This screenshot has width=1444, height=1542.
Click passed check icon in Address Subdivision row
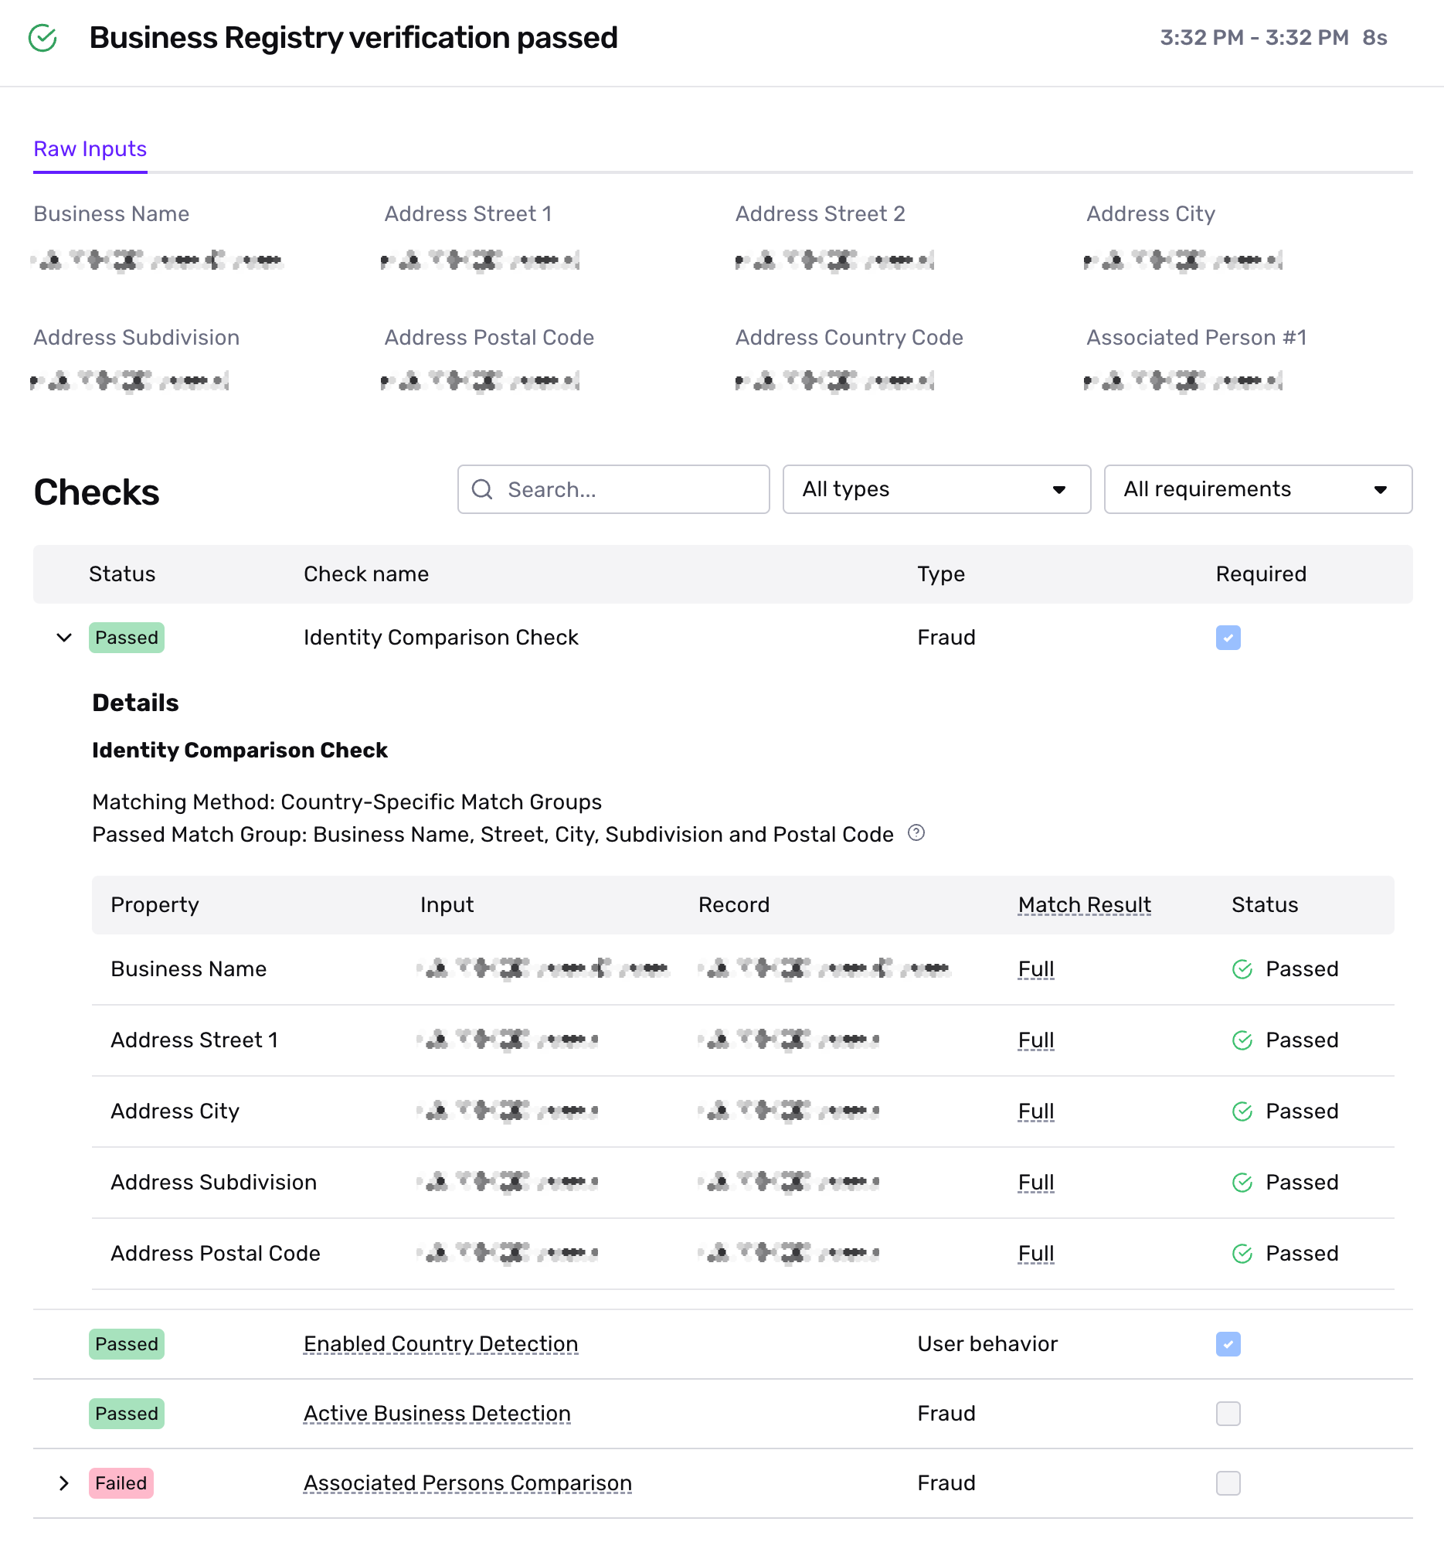1242,1183
